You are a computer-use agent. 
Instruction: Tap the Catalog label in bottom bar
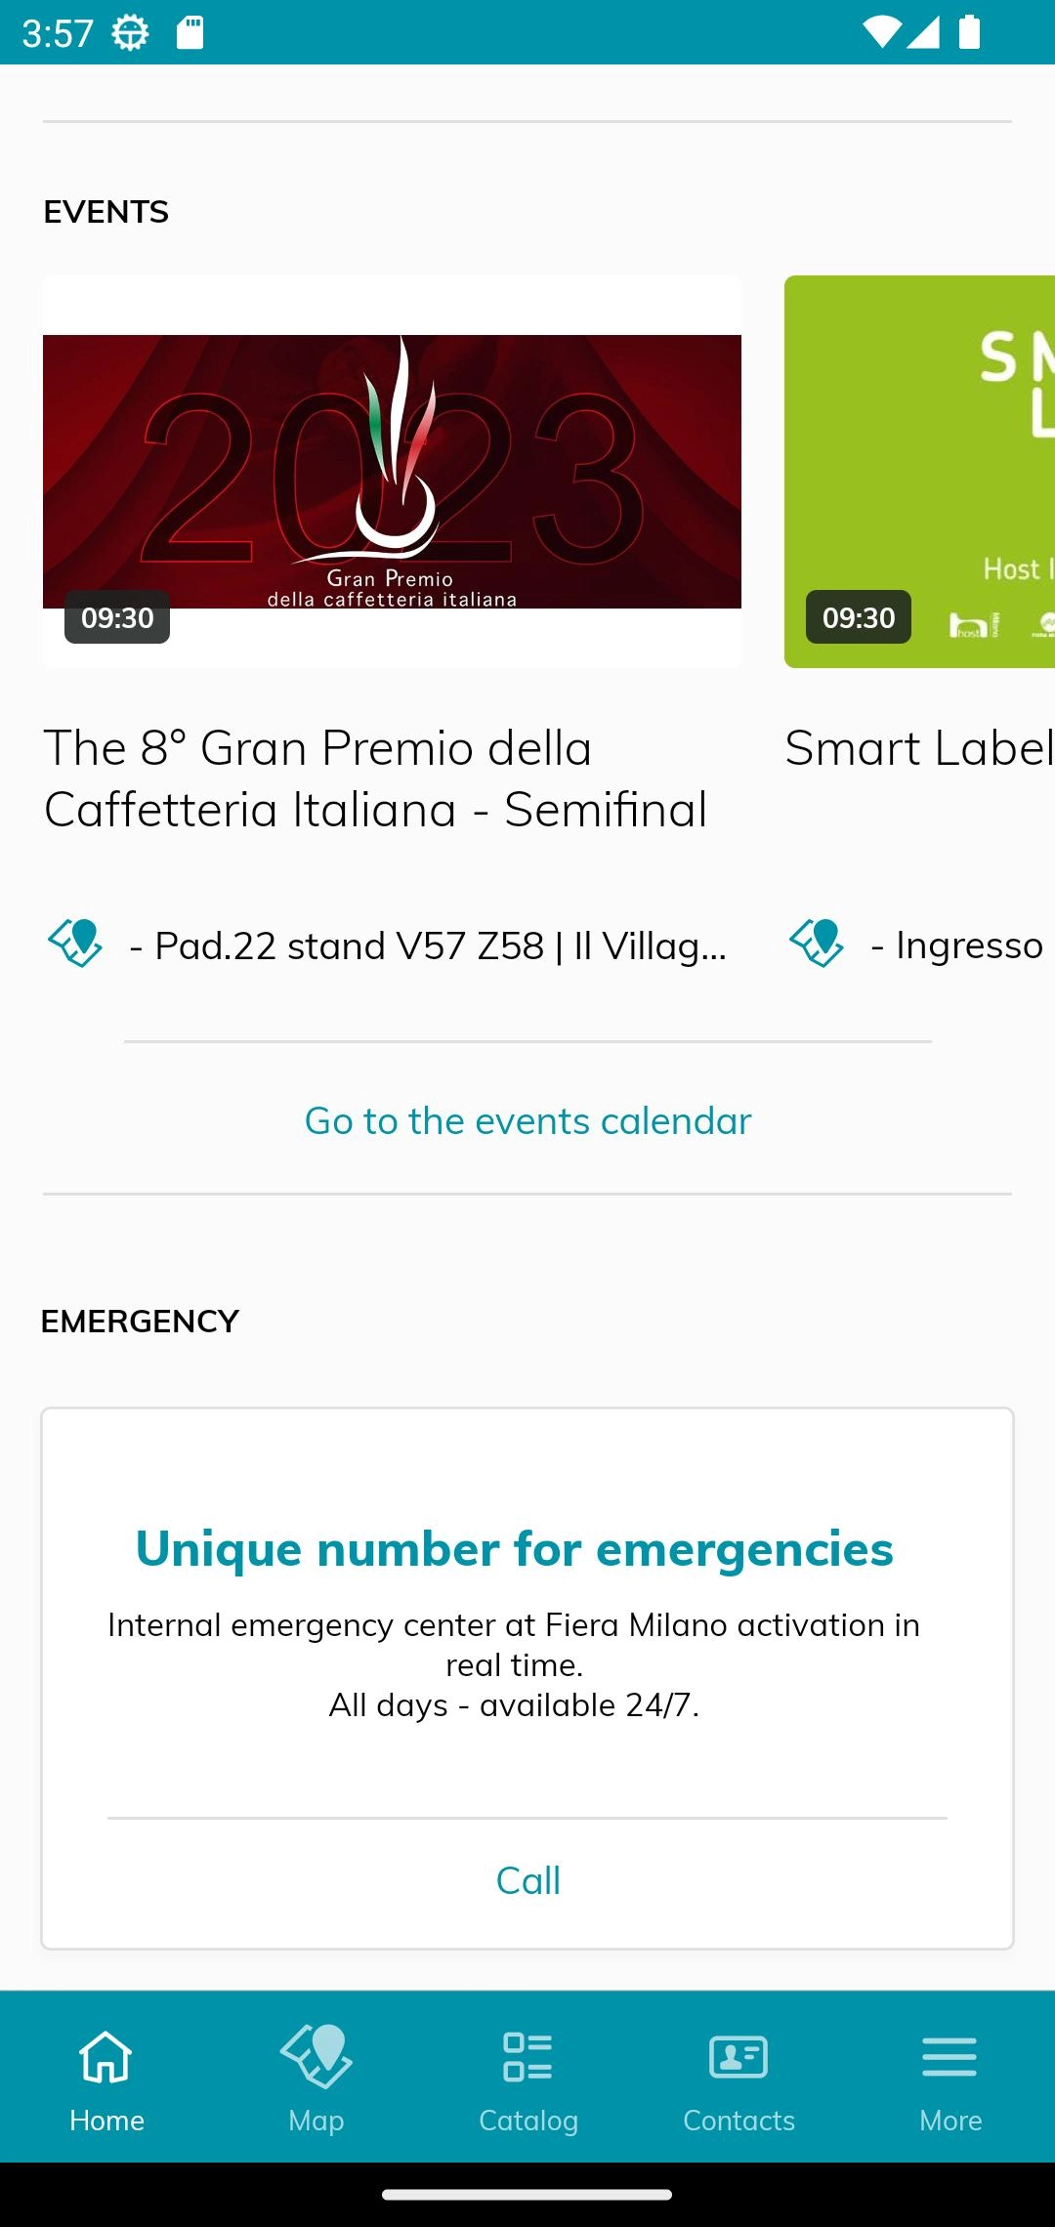coord(527,2121)
